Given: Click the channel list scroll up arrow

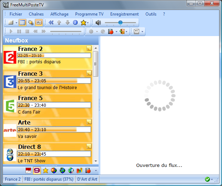Looking at the screenshot, I should tap(96, 48).
